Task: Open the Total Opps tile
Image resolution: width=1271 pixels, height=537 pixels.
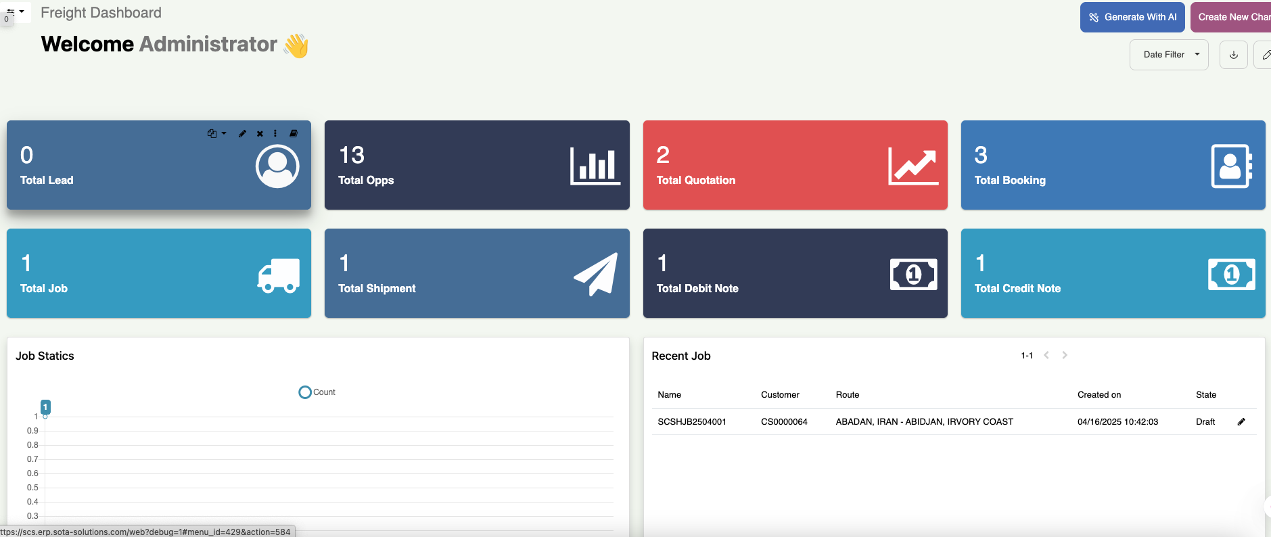Action: (477, 165)
